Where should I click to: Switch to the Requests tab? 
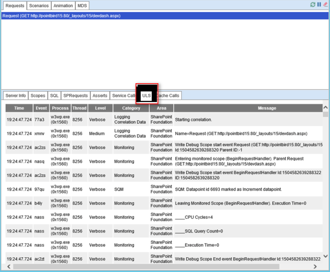point(15,6)
